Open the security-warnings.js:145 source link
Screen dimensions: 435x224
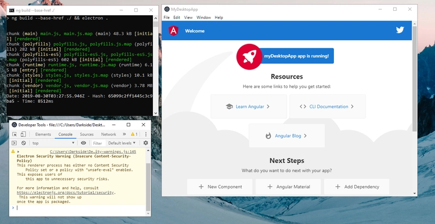tap(93, 151)
